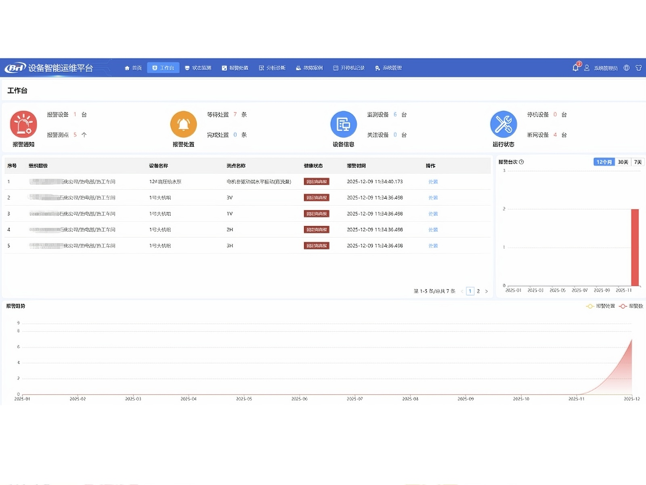Screen dimensions: 646x485
Task: Open the blue 设备信息 device info icon
Action: (x=343, y=124)
